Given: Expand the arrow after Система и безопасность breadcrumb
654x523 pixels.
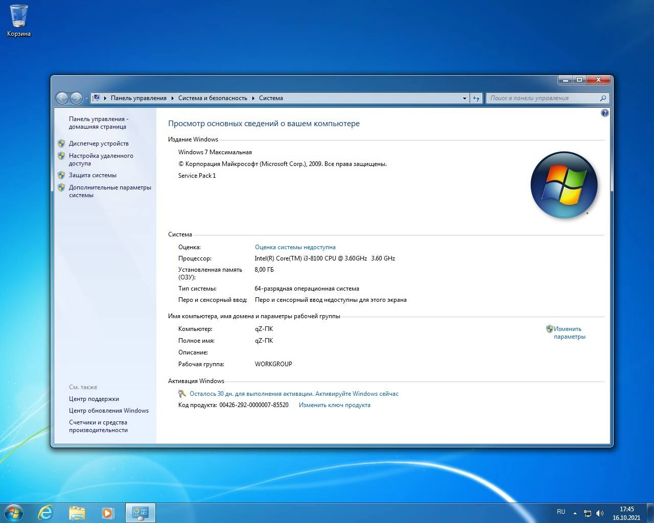Looking at the screenshot, I should pos(253,98).
